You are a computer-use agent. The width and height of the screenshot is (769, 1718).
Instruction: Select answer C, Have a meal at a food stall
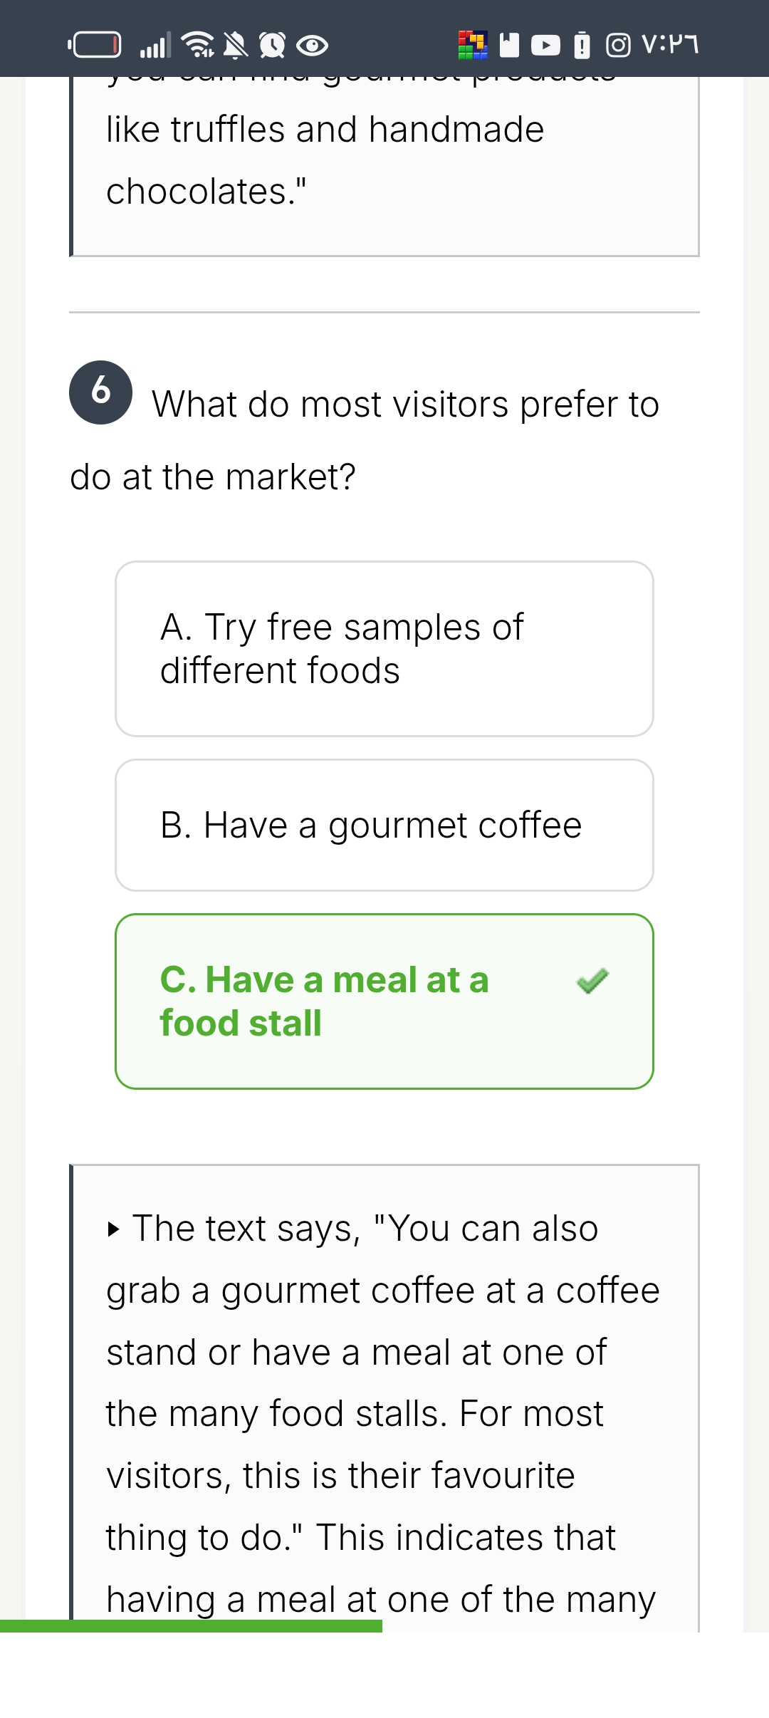[x=384, y=1001]
